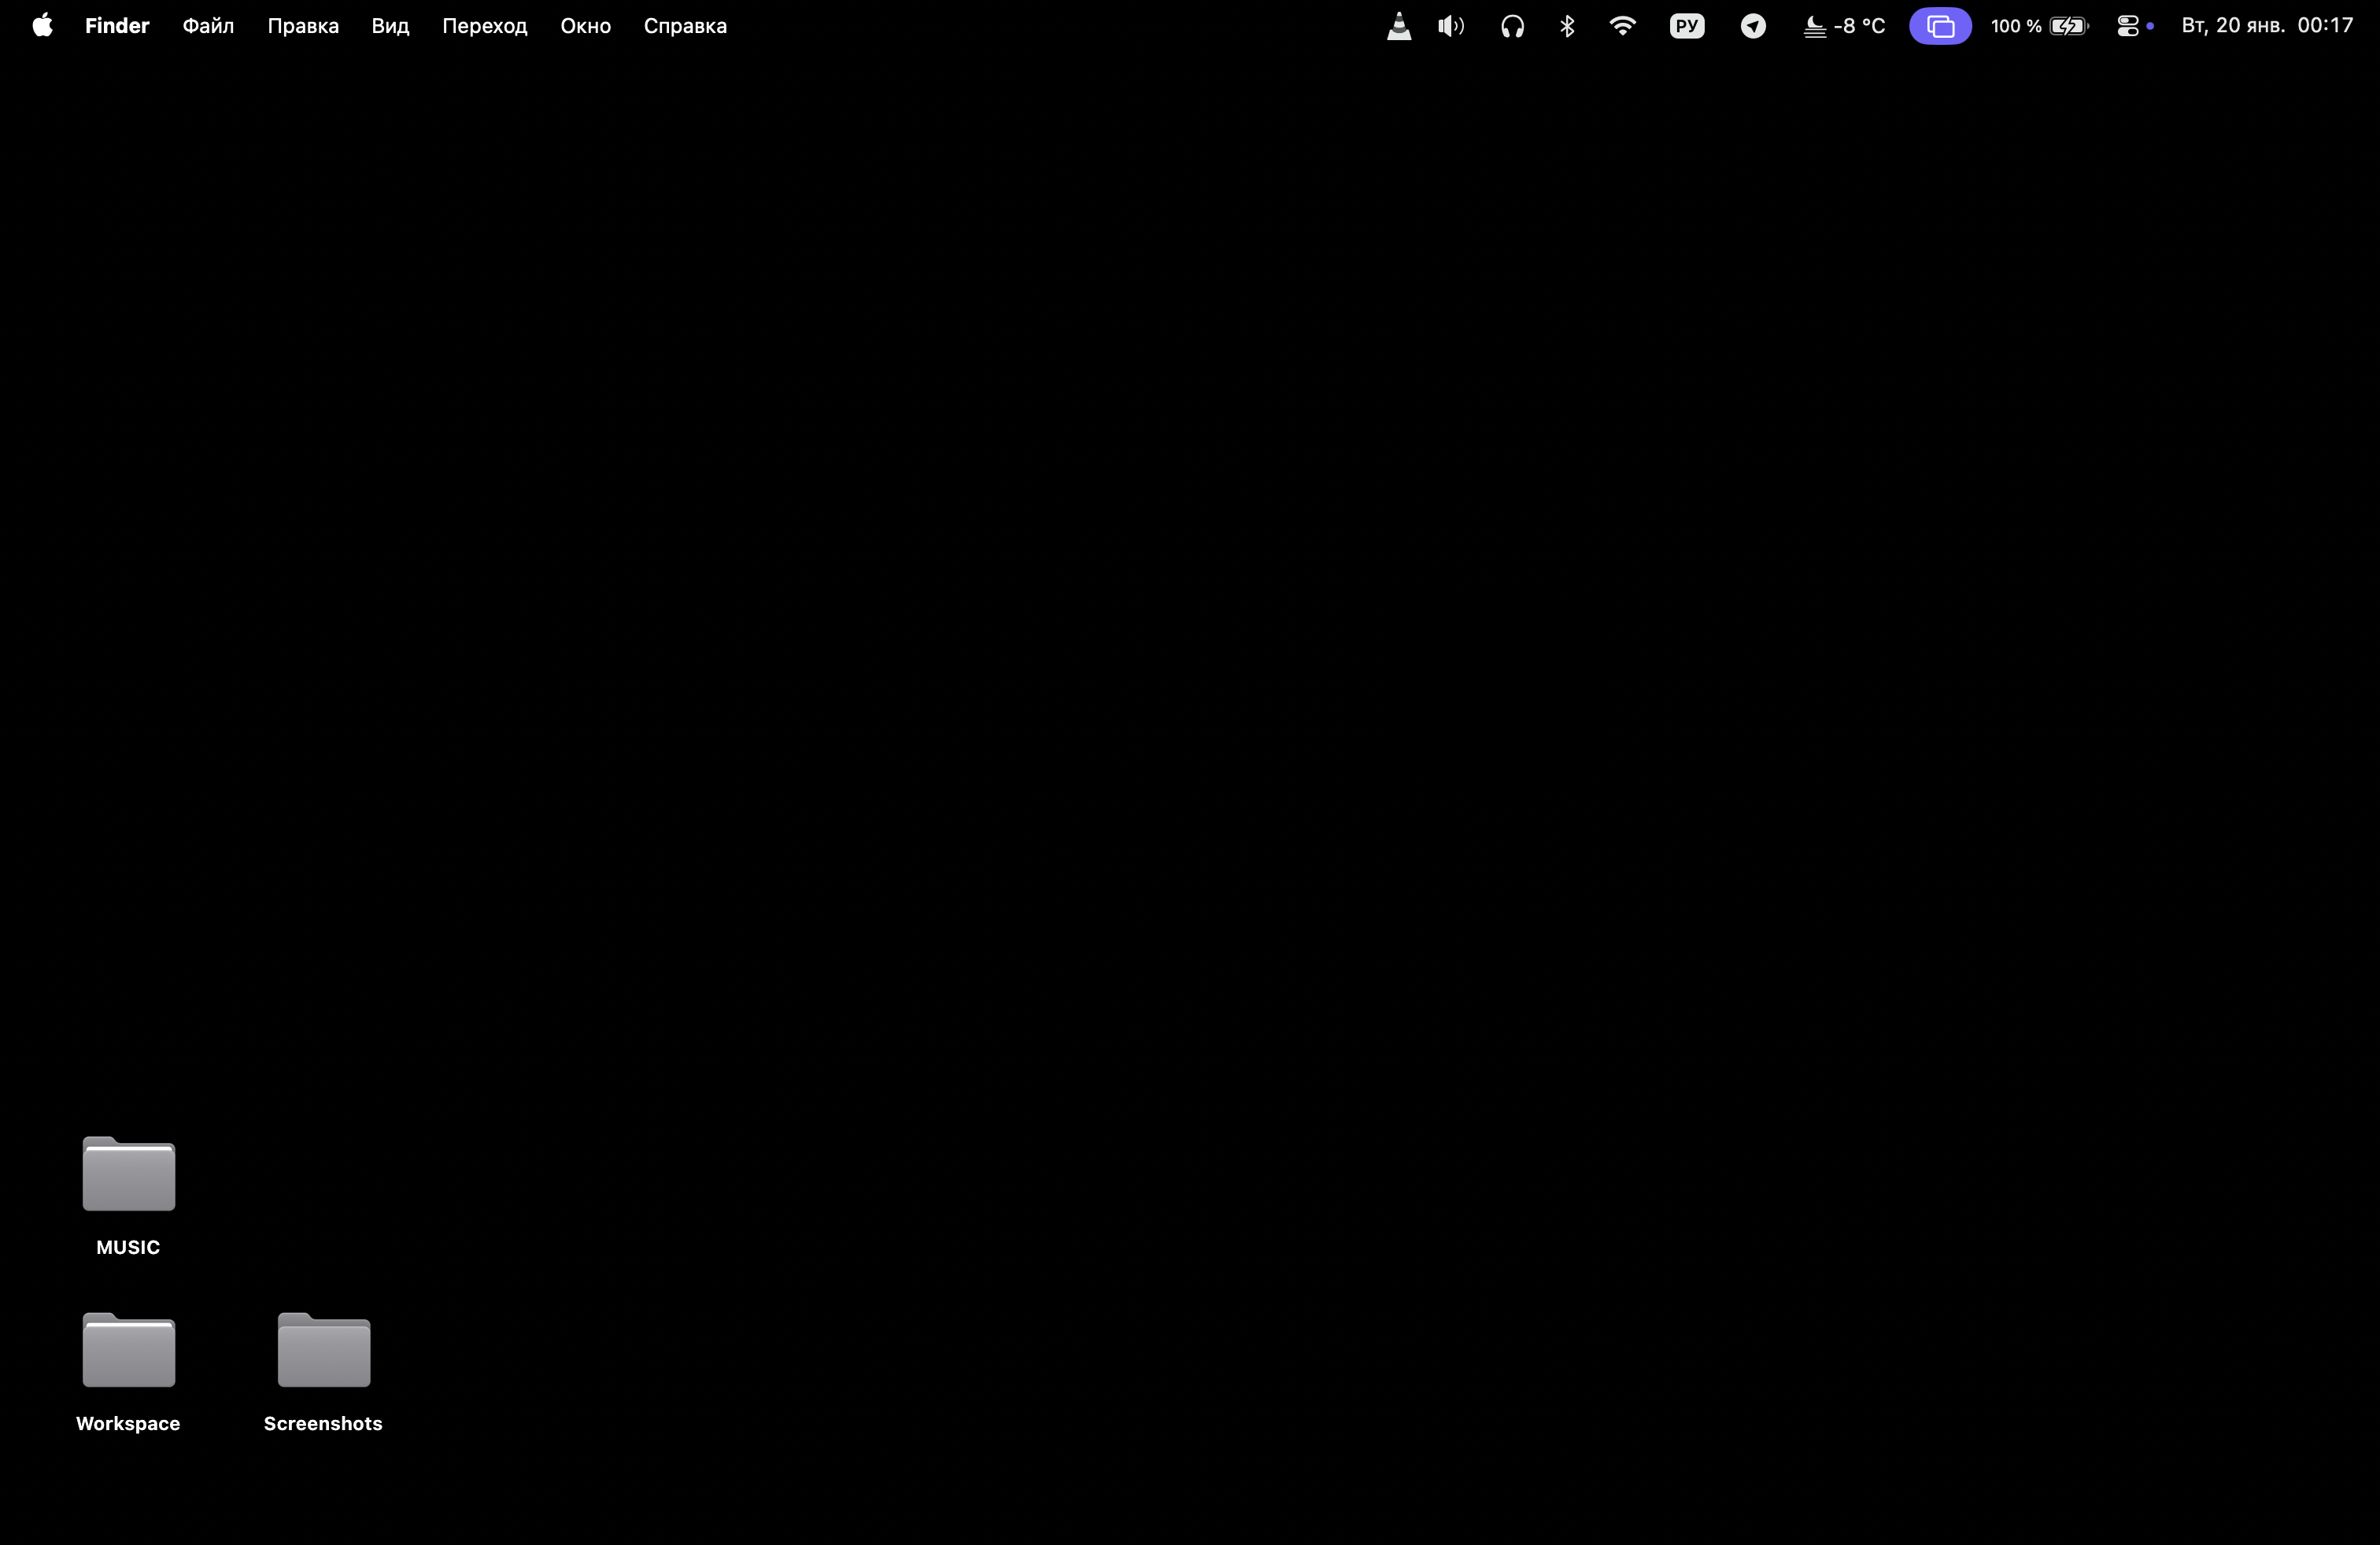
Task: Open the date and time notification panel
Action: click(x=2267, y=26)
